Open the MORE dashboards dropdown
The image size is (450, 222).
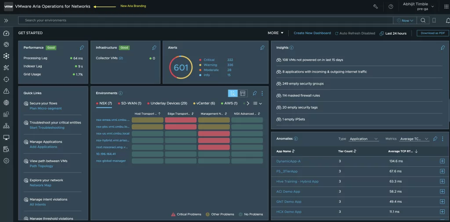tap(276, 33)
